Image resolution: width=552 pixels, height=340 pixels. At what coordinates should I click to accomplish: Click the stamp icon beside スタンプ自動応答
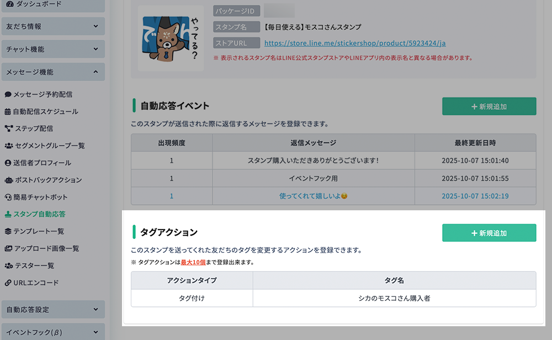pyautogui.click(x=8, y=214)
